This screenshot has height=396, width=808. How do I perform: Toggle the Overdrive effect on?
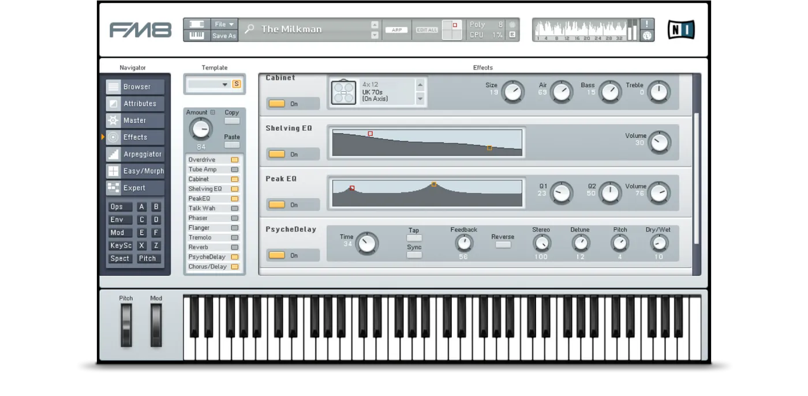pyautogui.click(x=235, y=160)
